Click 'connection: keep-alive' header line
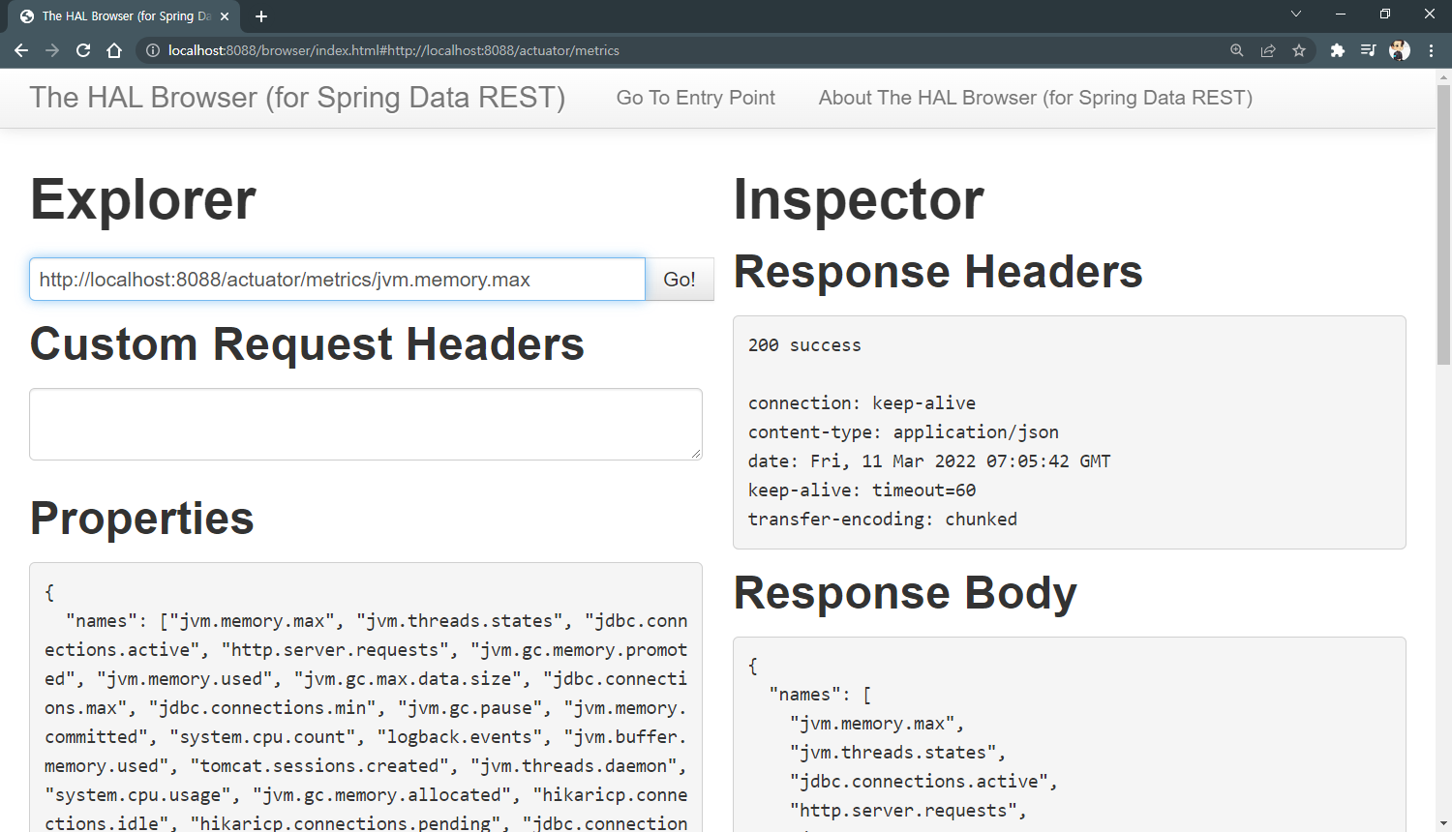The width and height of the screenshot is (1452, 832). pyautogui.click(x=862, y=403)
